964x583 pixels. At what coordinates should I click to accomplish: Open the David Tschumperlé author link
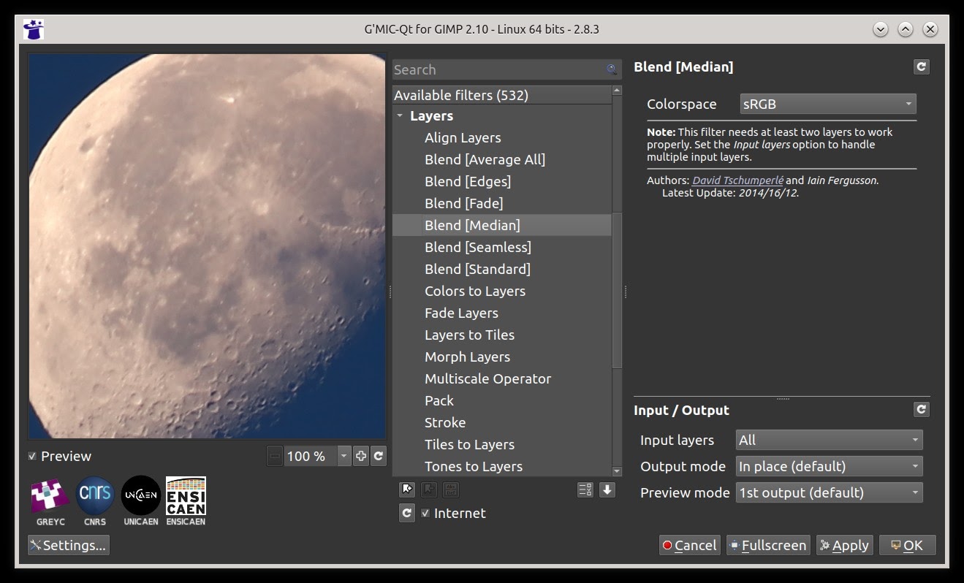[737, 180]
